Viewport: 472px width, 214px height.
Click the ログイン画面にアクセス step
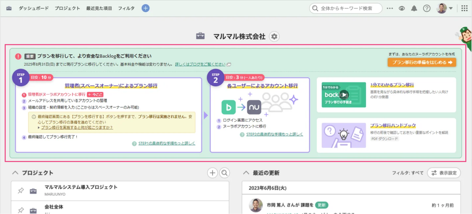[x=243, y=120]
